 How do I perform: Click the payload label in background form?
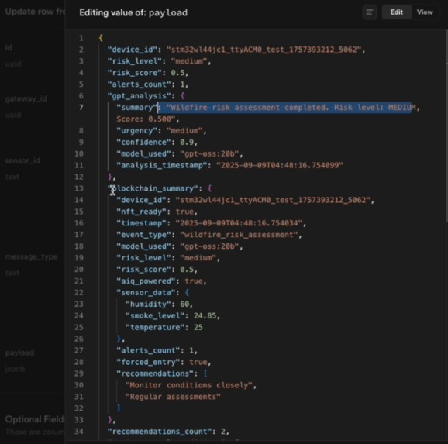pyautogui.click(x=19, y=353)
